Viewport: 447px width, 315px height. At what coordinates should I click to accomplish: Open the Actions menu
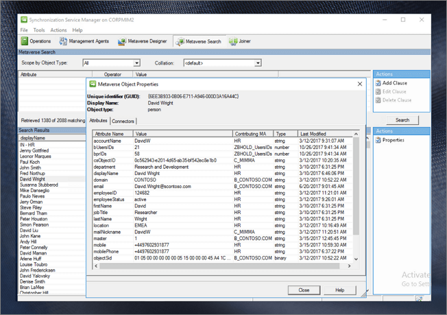[58, 30]
